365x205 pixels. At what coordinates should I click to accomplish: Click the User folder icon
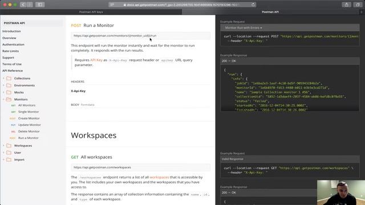click(9, 153)
